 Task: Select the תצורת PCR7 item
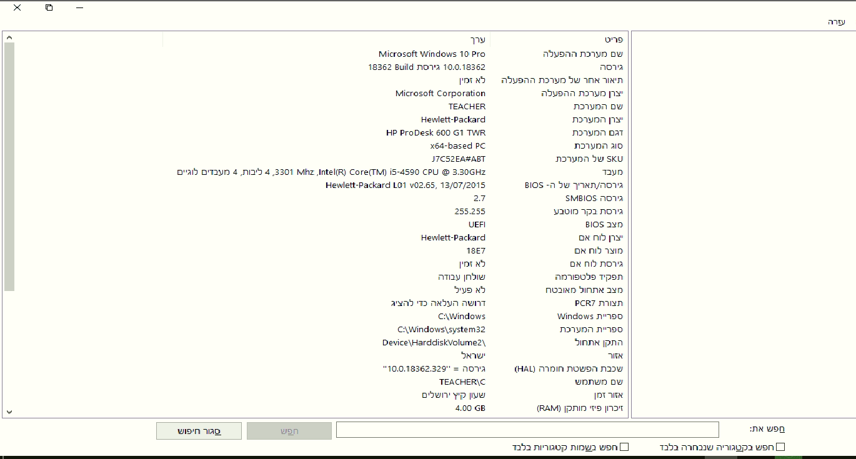point(599,304)
